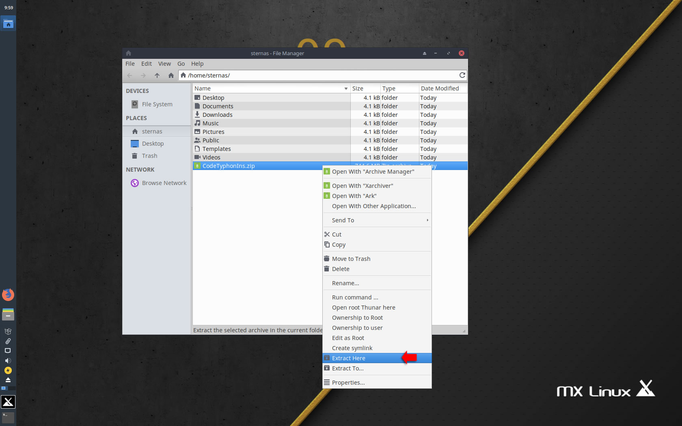Click Extract Here menu entry
The image size is (682, 426).
377,358
